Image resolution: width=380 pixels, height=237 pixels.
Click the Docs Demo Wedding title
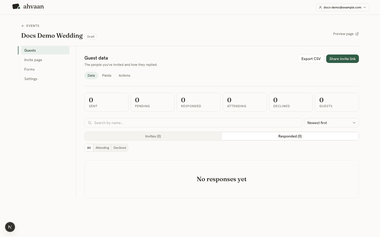[x=52, y=36]
